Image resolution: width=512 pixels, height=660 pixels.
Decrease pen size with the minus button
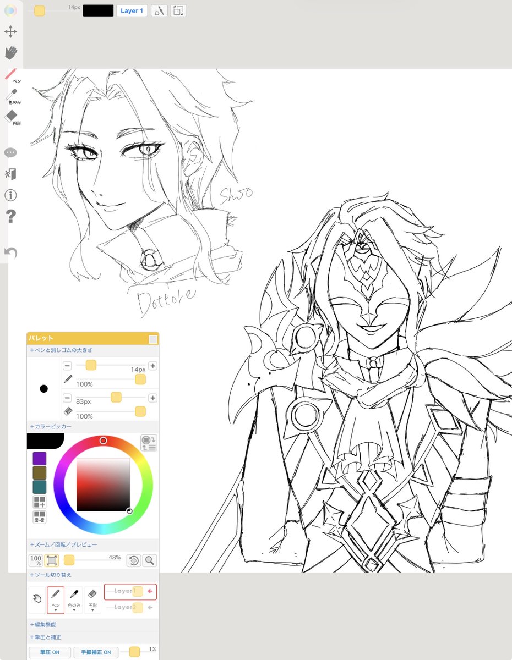pyautogui.click(x=67, y=366)
